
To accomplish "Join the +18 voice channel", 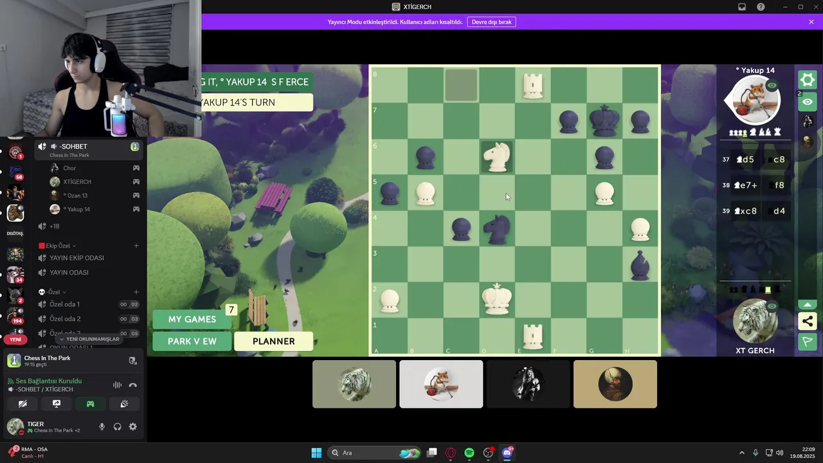I will coord(89,226).
